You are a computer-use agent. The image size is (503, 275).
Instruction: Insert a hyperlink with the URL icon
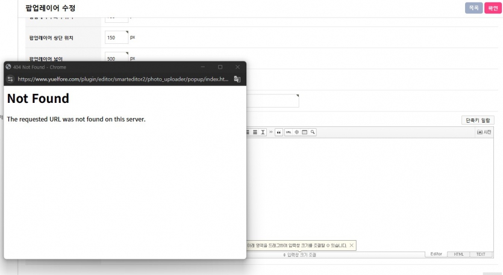288,132
